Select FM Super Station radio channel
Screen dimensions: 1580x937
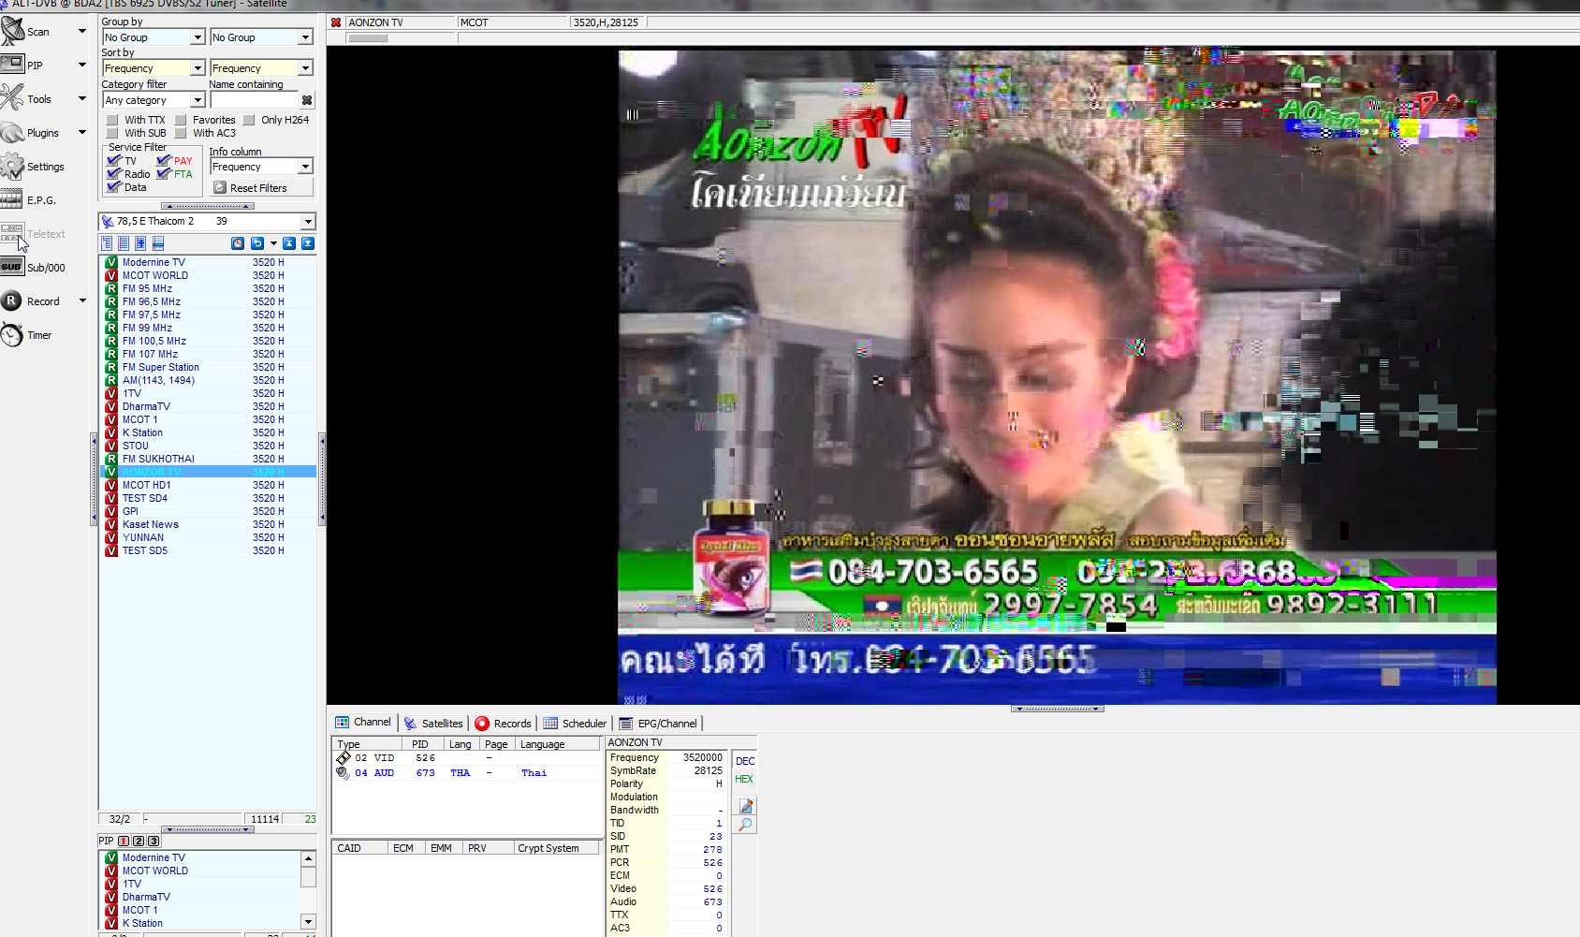[208, 367]
